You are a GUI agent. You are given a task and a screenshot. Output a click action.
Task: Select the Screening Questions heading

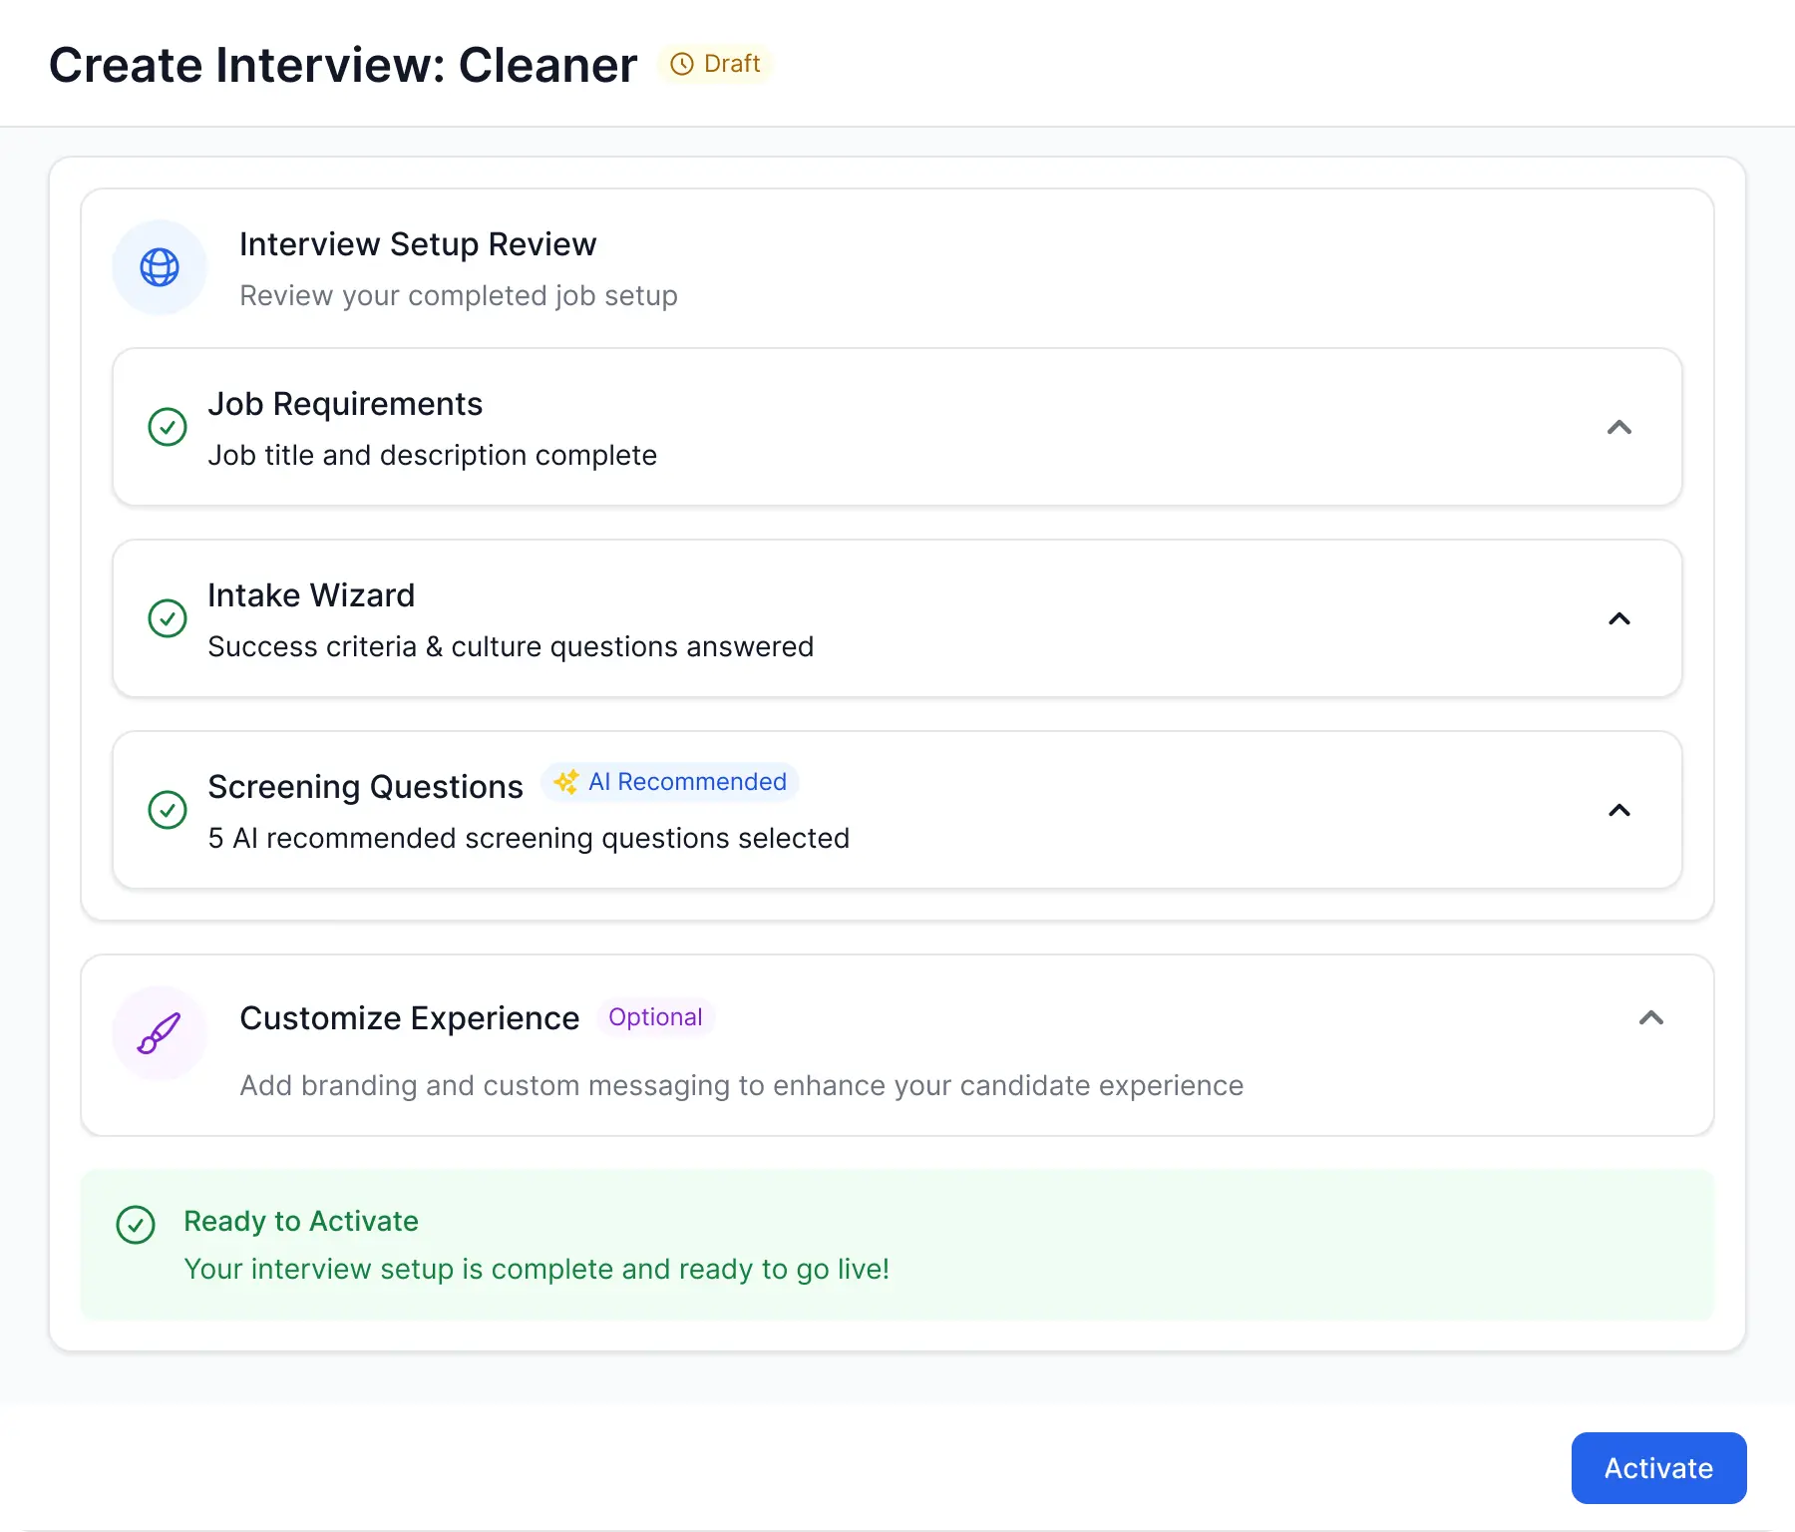(x=365, y=787)
